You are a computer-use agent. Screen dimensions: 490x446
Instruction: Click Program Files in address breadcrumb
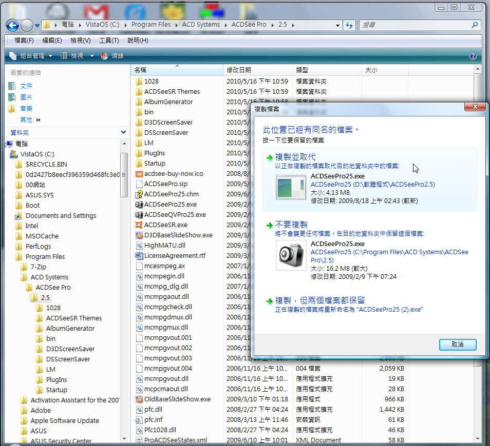click(x=151, y=25)
